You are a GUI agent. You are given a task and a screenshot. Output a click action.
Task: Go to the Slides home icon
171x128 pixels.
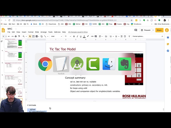pos(3,30)
